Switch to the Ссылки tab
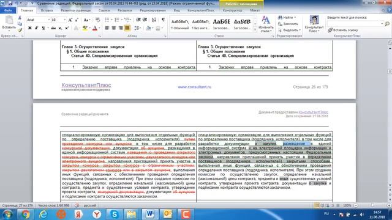The width and height of the screenshot is (392, 220). tap(104, 10)
